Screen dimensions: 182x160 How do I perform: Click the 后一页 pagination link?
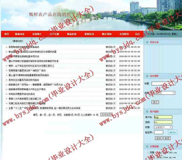52,115
